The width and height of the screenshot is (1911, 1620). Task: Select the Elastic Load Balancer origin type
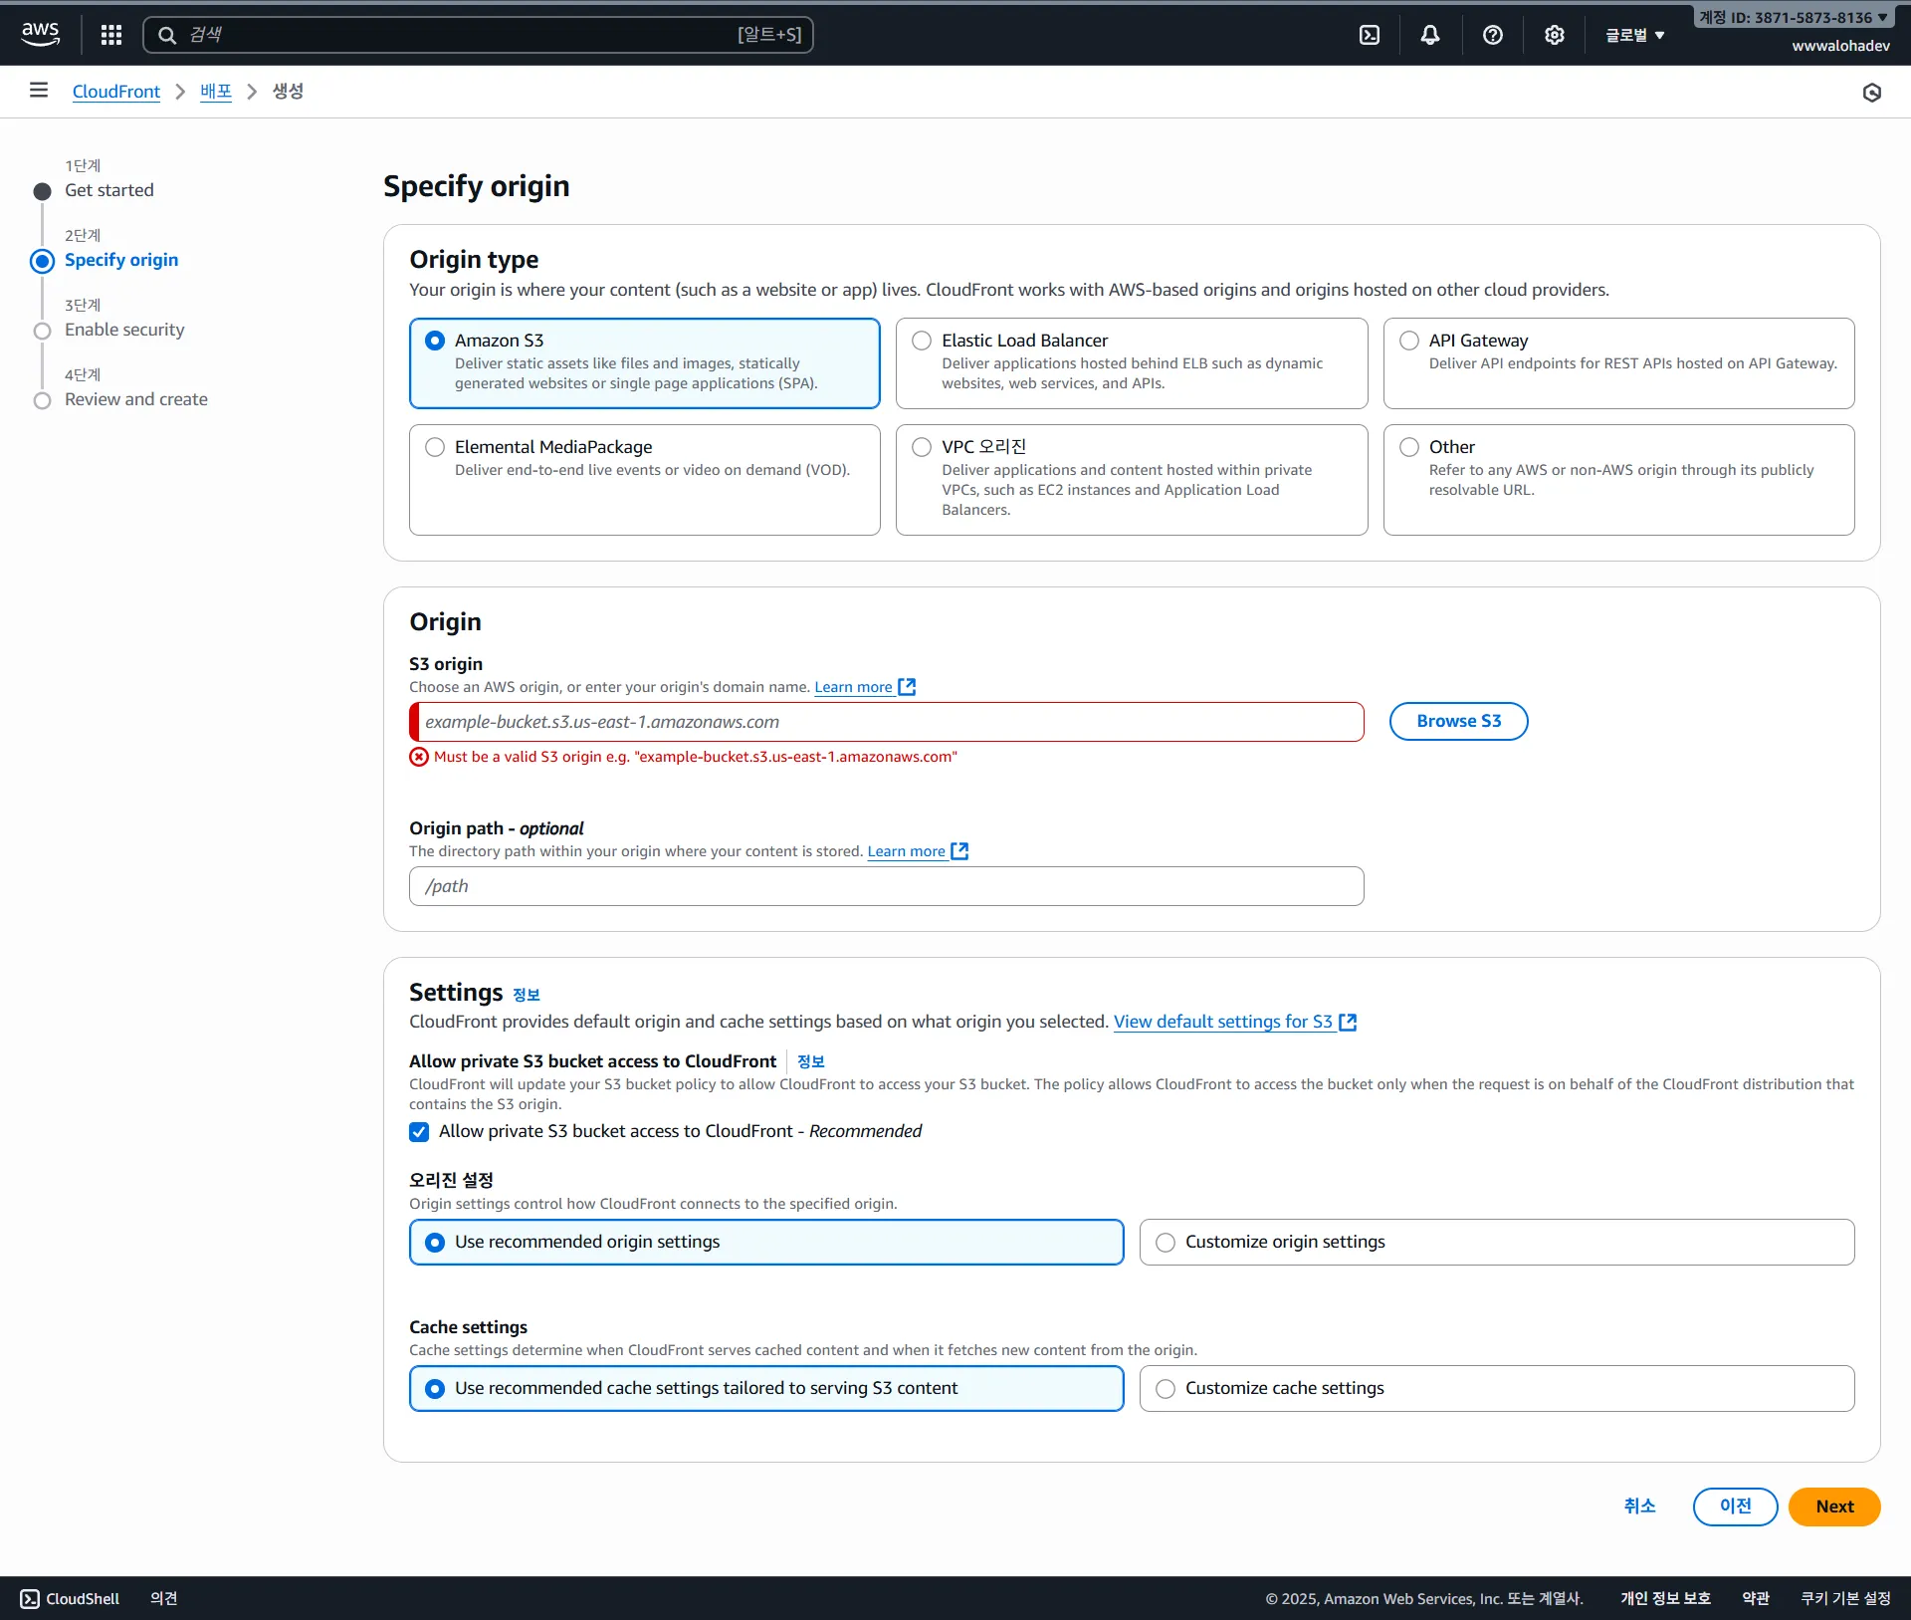point(922,341)
